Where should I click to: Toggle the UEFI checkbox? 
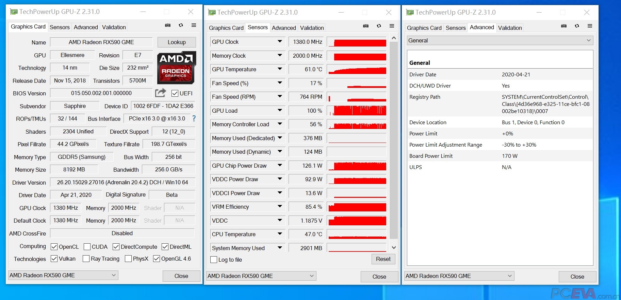(175, 93)
